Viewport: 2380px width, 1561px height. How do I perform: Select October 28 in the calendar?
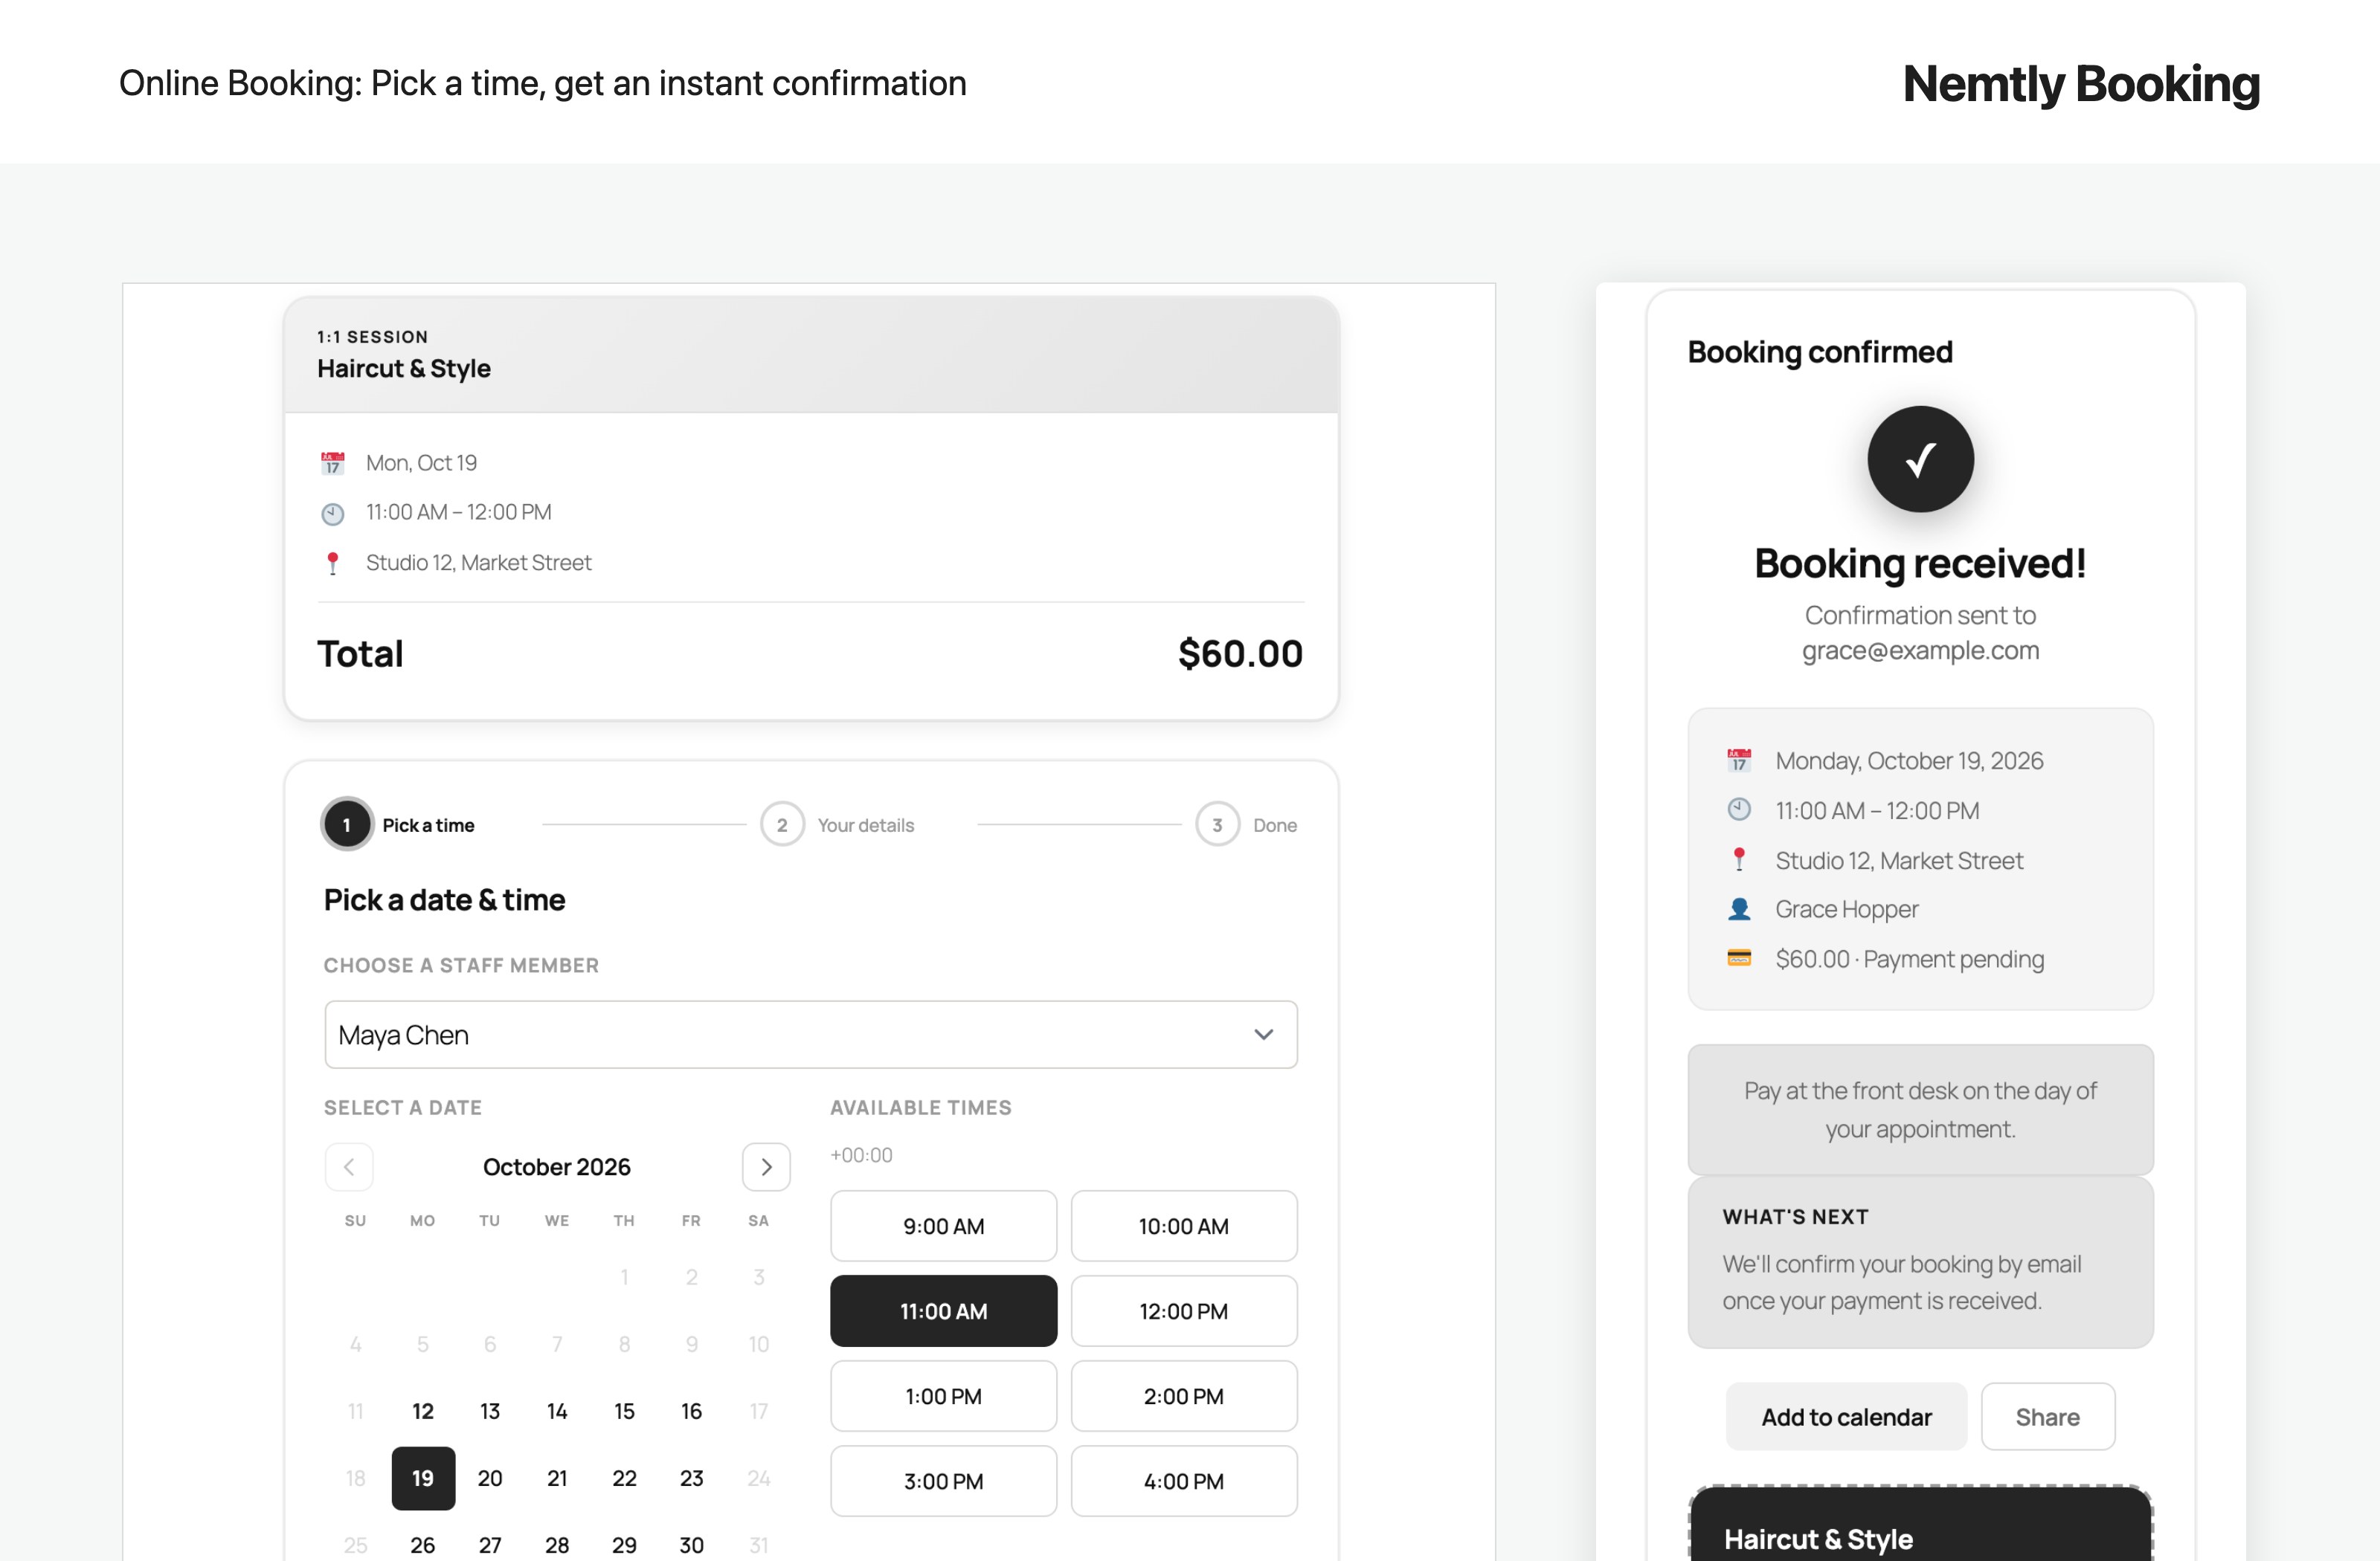click(557, 1545)
